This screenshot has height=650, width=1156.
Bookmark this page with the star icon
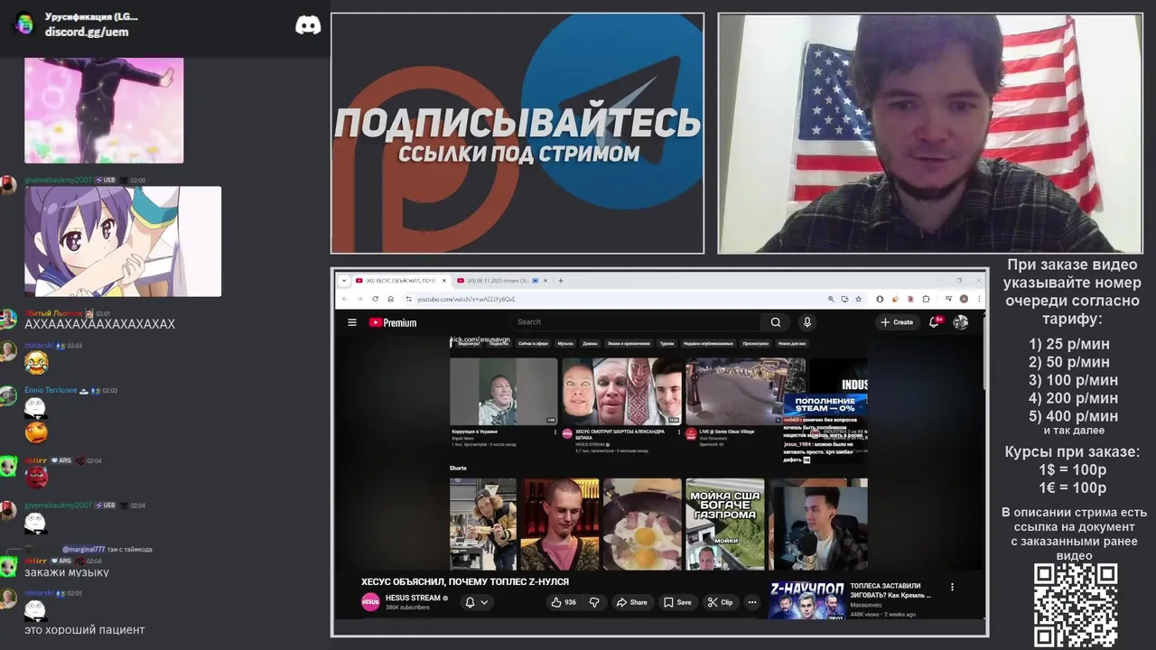(x=857, y=299)
